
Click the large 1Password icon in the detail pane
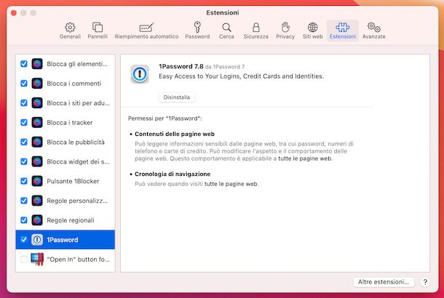(x=140, y=74)
